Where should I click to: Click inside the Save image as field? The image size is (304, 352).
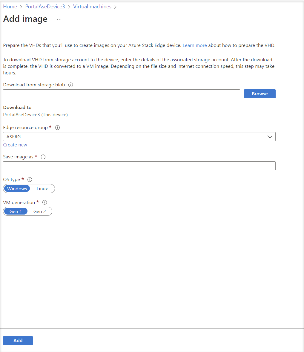coord(139,166)
